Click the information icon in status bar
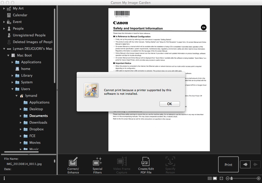The width and height of the screenshot is (262, 183). (4, 178)
